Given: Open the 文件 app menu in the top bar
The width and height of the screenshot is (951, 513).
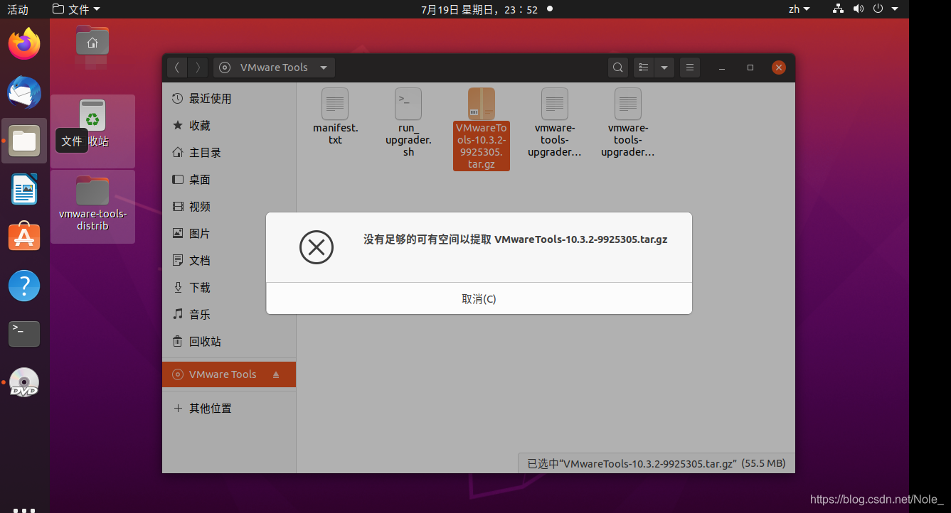Looking at the screenshot, I should [77, 9].
